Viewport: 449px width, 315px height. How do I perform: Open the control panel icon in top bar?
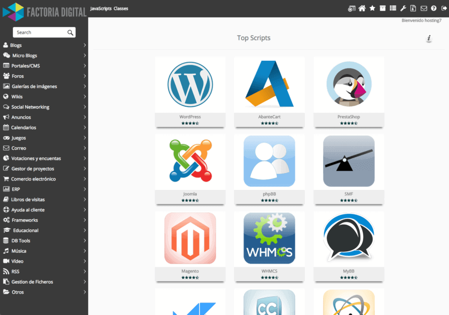352,8
